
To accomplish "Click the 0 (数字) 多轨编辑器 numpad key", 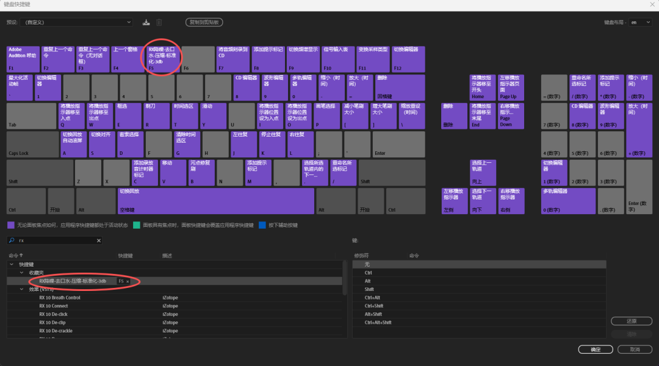I will (x=568, y=201).
